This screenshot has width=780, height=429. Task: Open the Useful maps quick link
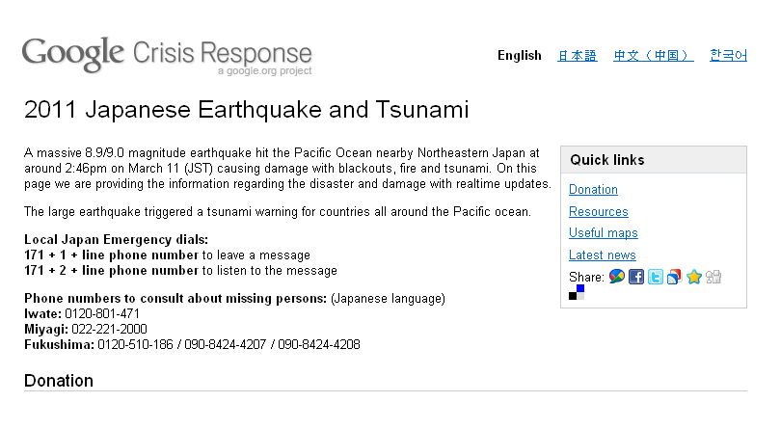tap(603, 233)
